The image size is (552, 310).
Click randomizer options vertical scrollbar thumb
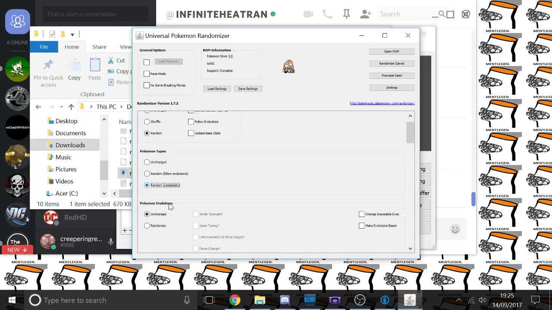tap(410, 132)
